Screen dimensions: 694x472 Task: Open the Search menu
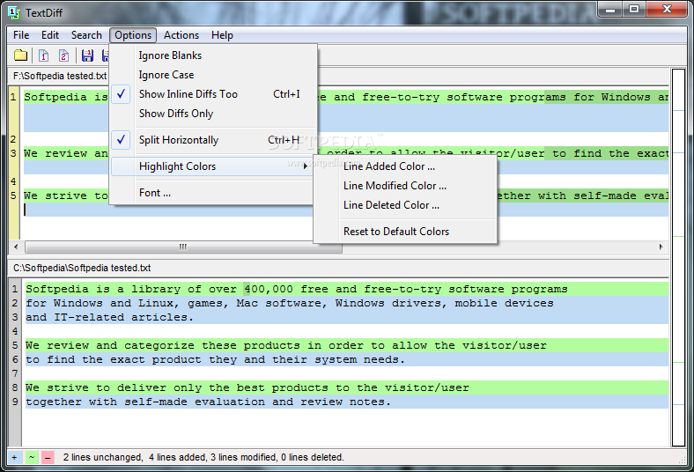[86, 35]
